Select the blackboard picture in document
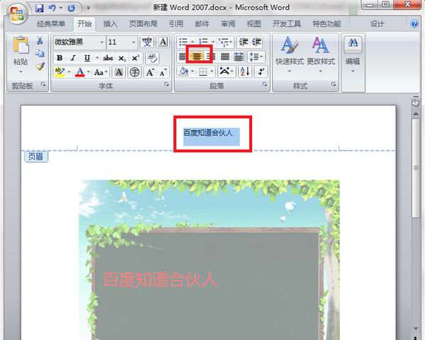The image size is (425, 340). (209, 259)
